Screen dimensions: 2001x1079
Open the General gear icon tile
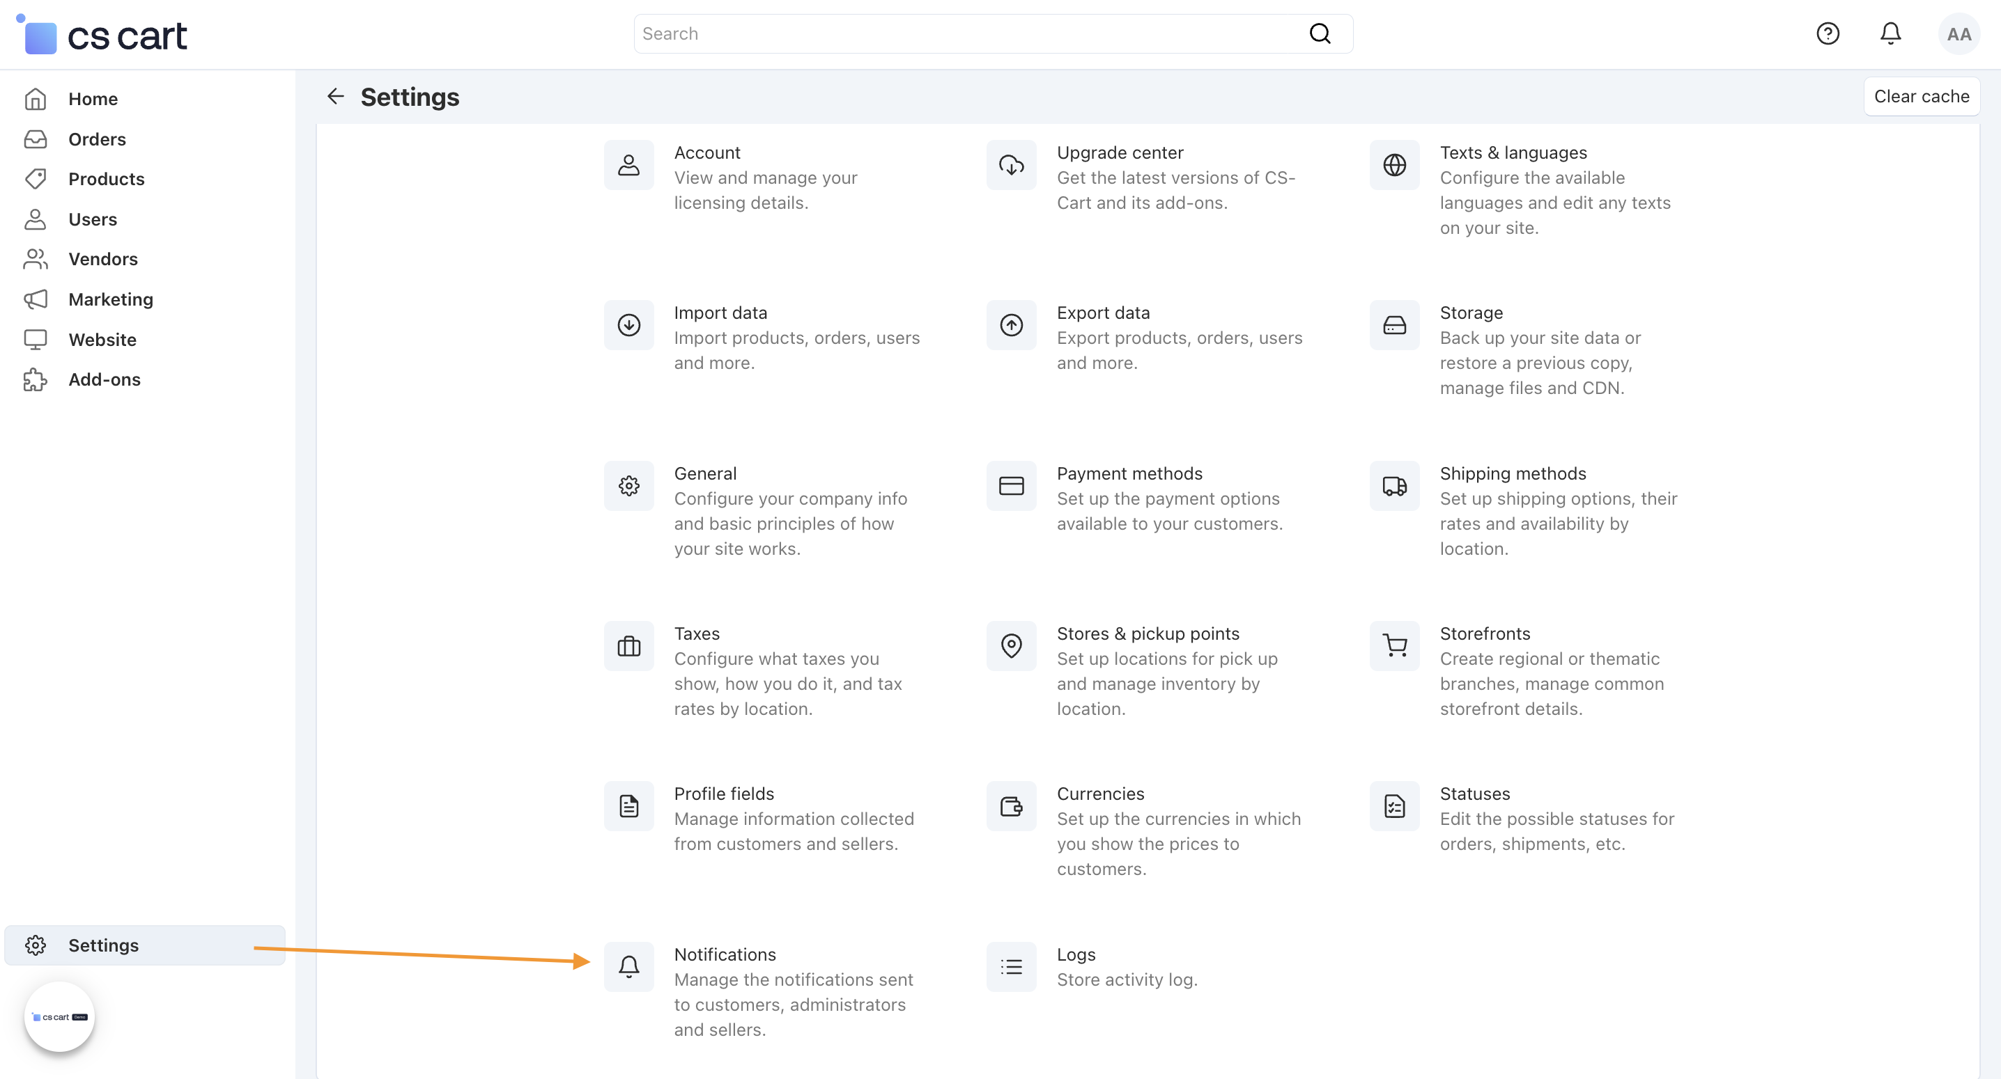(628, 485)
